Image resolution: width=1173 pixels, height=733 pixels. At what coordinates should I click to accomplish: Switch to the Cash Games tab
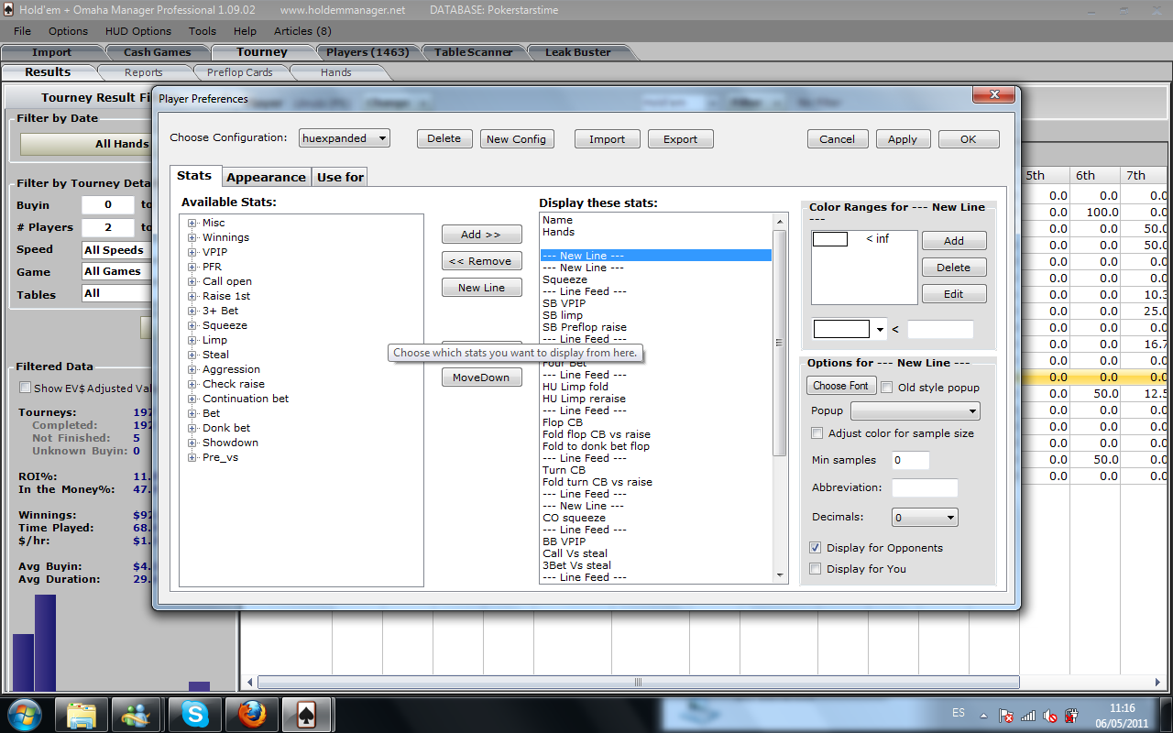[x=157, y=52]
